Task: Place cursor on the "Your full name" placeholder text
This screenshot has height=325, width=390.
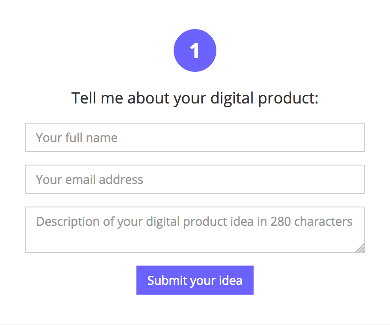Action: pyautogui.click(x=77, y=138)
